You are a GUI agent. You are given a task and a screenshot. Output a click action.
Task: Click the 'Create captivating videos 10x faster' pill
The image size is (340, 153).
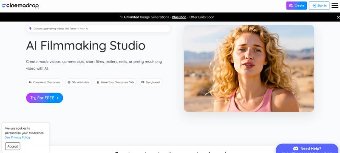[x=98, y=28]
